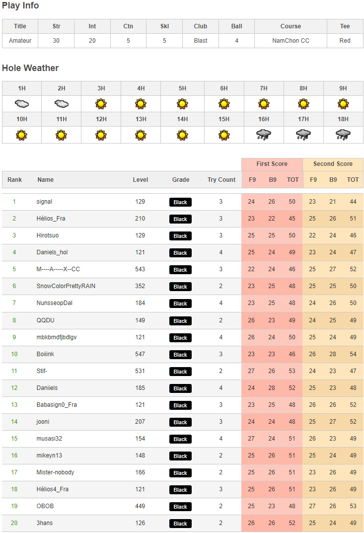Viewport: 364px width, 533px height.
Task: Click the Name column header
Action: tap(46, 180)
